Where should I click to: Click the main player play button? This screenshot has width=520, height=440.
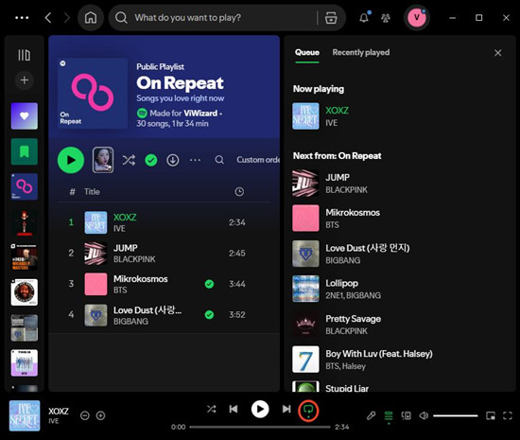click(260, 409)
